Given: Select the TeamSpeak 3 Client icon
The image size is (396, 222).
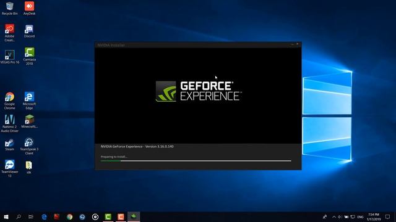Looking at the screenshot, I should click(x=29, y=146).
